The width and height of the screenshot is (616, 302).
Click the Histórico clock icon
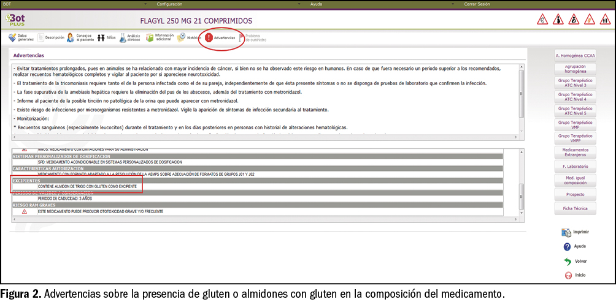click(181, 37)
